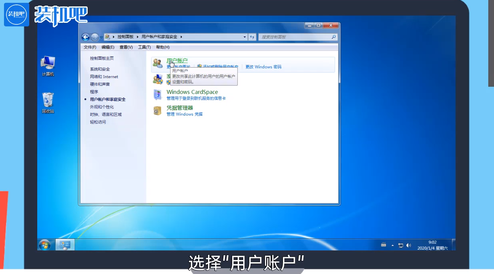Click the Control Panel taskbar button
Viewport: 494px width, 274px height.
(65, 245)
